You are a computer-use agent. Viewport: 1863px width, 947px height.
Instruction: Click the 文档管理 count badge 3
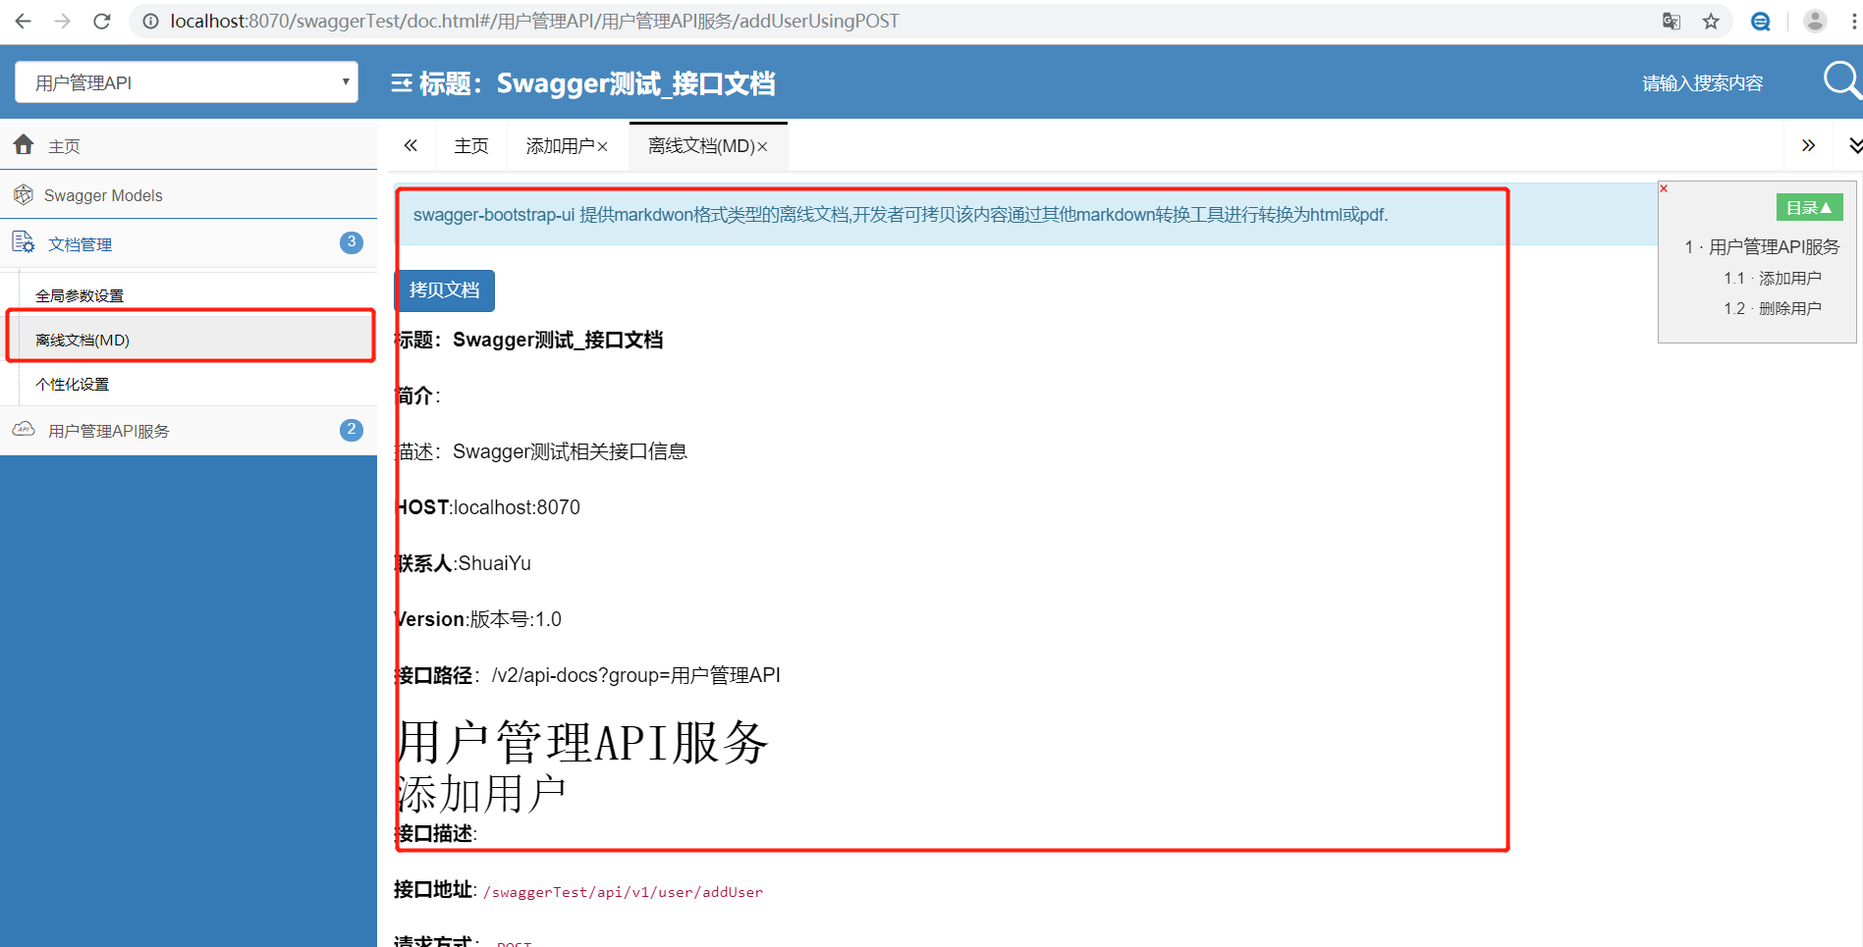pos(352,242)
